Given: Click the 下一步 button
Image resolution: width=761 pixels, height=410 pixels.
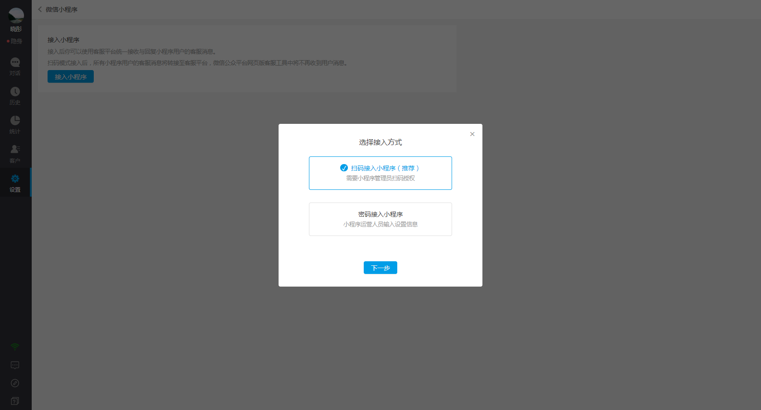Looking at the screenshot, I should [x=380, y=268].
